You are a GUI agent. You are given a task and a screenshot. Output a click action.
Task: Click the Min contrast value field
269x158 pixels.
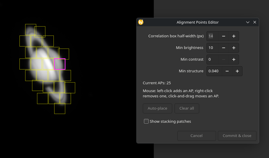(213, 59)
